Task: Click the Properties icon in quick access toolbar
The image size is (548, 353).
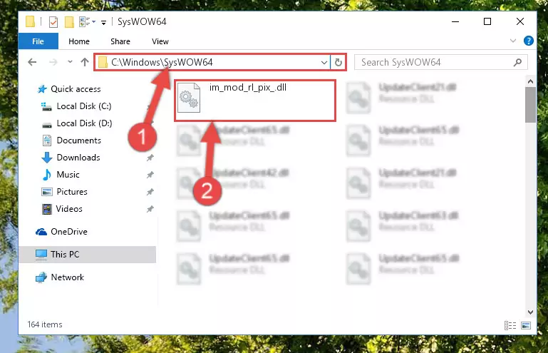Action: pyautogui.click(x=53, y=22)
